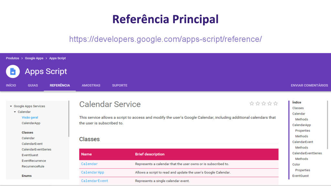Image resolution: width=331 pixels, height=186 pixels.
Task: Open the CalendarEvent link in table
Action: (x=95, y=181)
